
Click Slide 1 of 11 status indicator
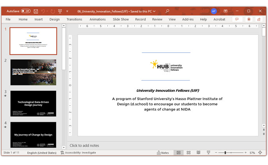tap(11, 153)
